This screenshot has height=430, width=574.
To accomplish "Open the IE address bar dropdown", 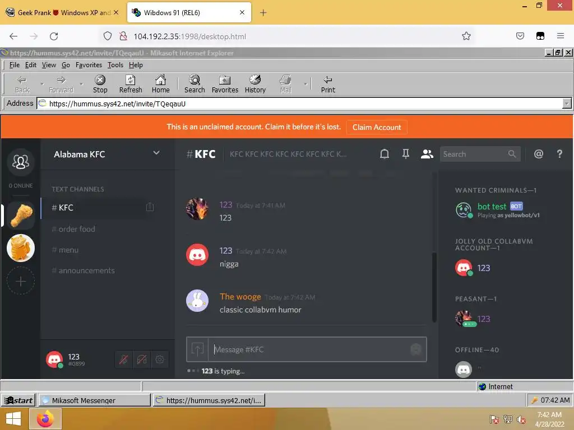I will coord(567,104).
